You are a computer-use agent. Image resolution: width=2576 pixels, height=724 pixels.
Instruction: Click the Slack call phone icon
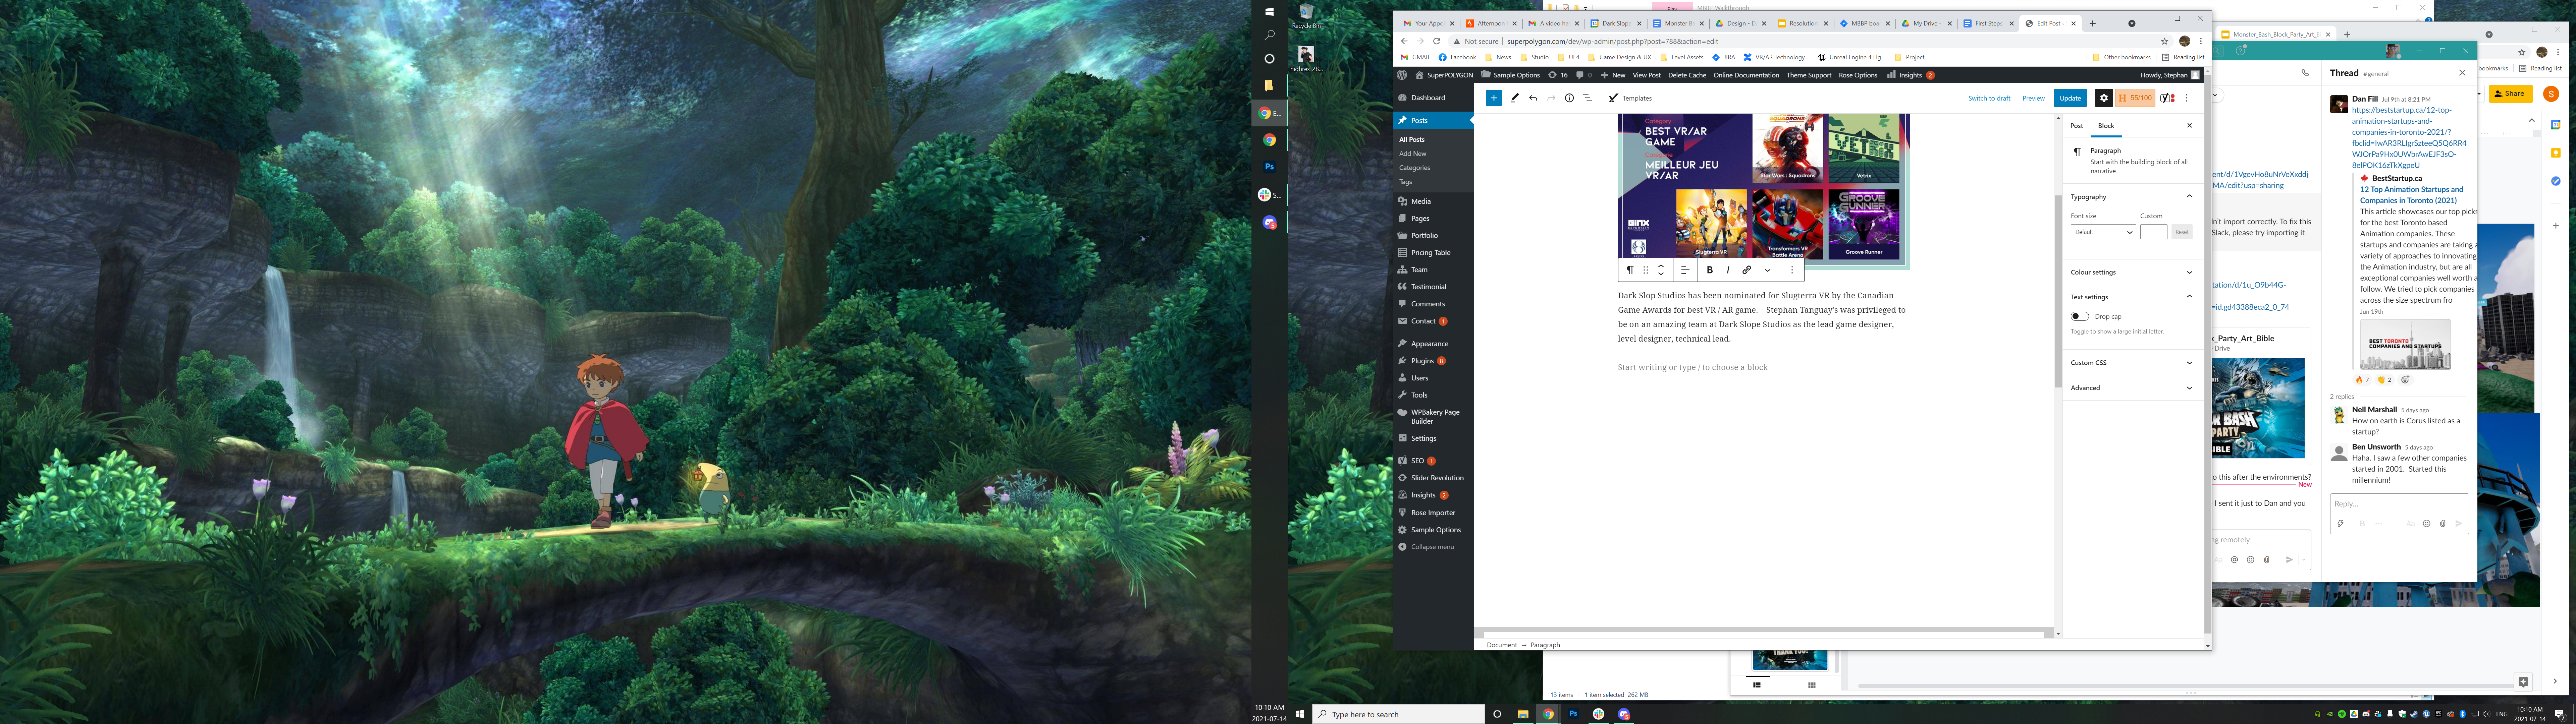point(2305,73)
